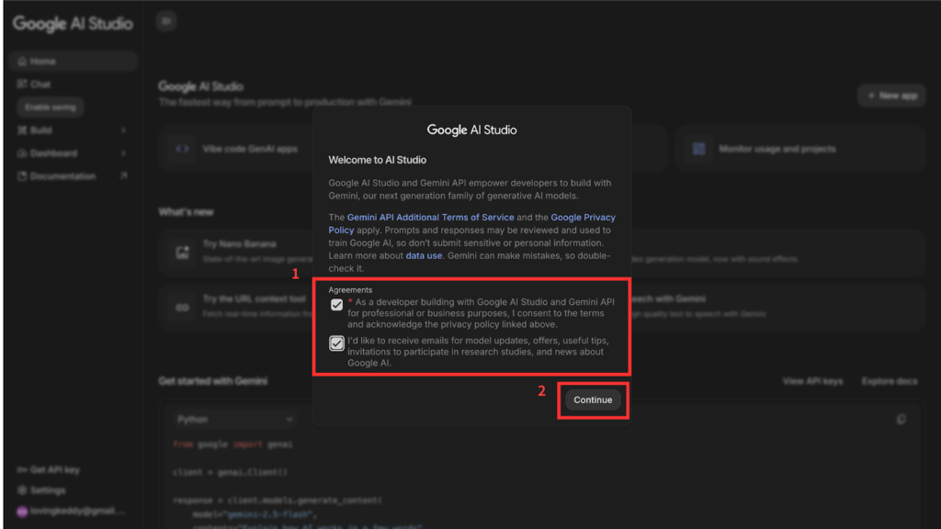Copy the code snippet with the copy icon

tap(901, 420)
